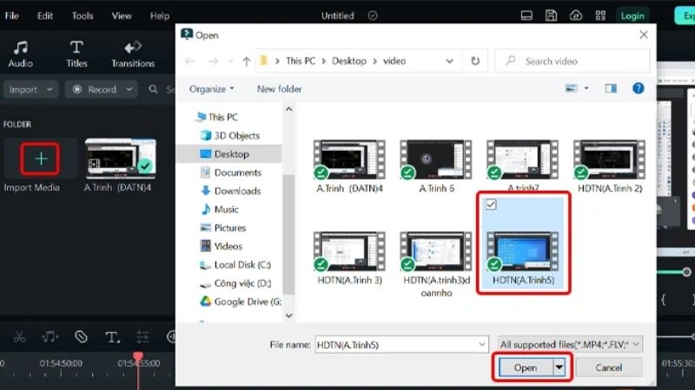
Task: Select This PC in the navigation tree
Action: pyautogui.click(x=223, y=117)
